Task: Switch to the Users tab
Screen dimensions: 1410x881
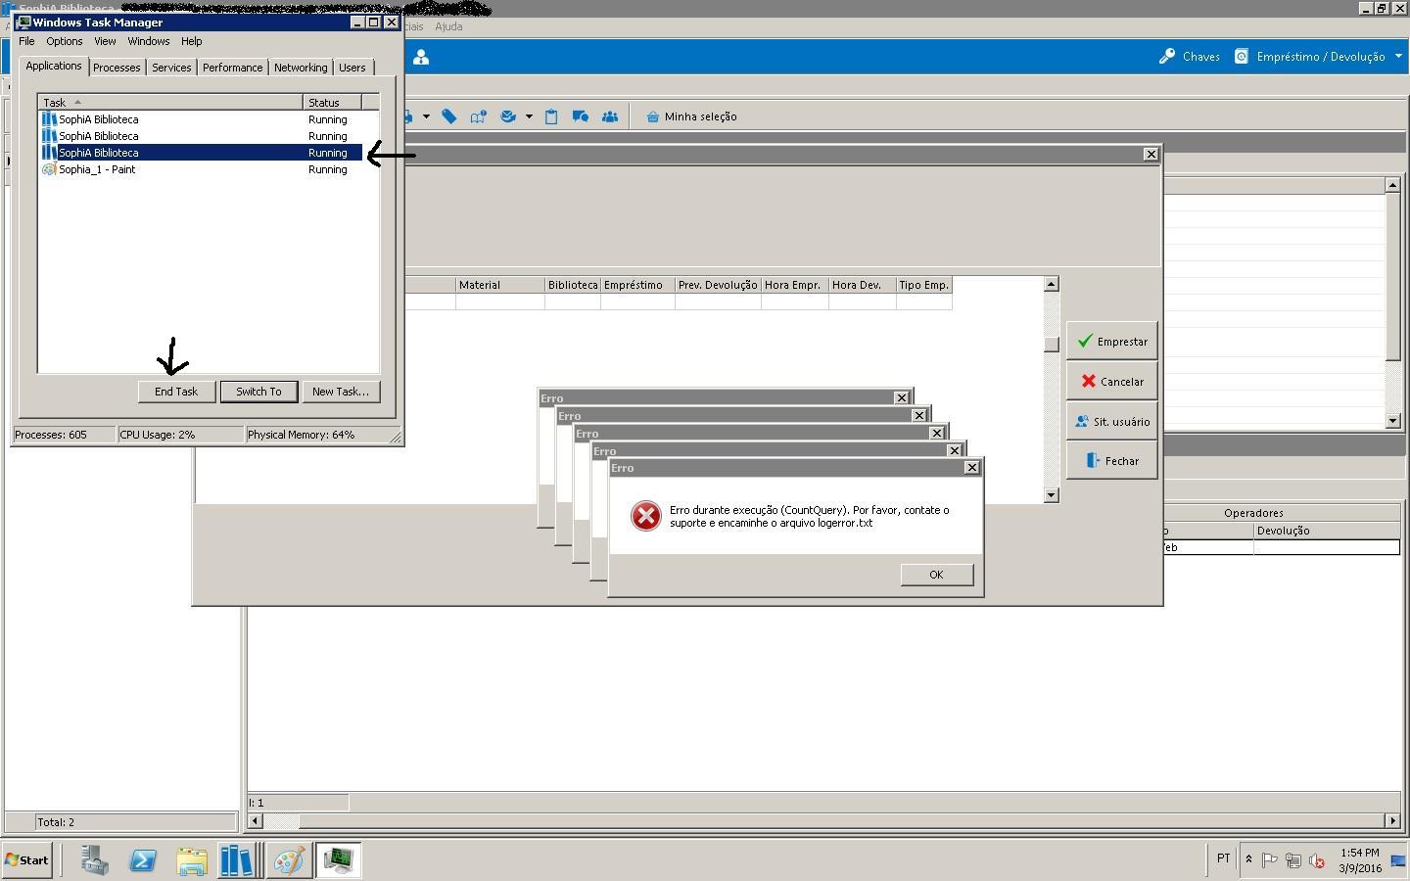Action: (x=352, y=68)
